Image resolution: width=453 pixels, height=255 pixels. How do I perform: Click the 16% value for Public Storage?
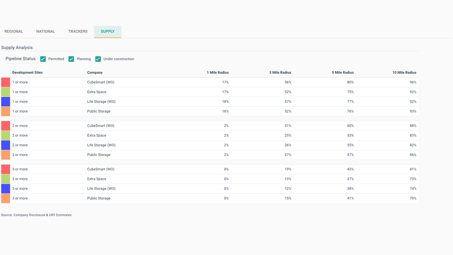pyautogui.click(x=225, y=111)
